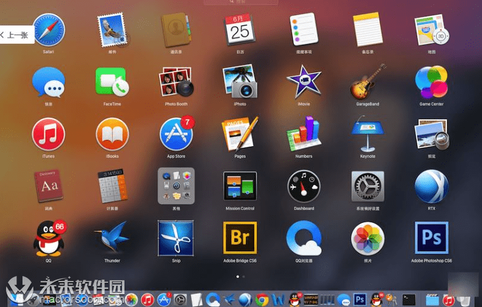The image size is (482, 307).
Task: Launch the Dictionary (词典) app
Action: [x=49, y=186]
